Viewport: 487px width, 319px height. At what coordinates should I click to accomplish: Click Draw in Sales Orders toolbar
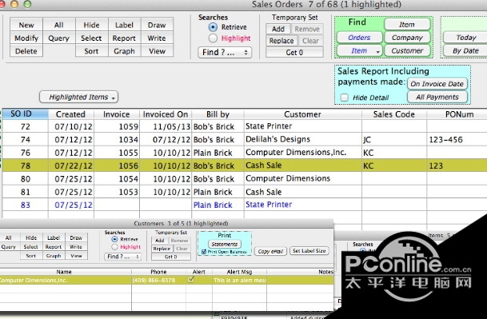[x=157, y=25]
